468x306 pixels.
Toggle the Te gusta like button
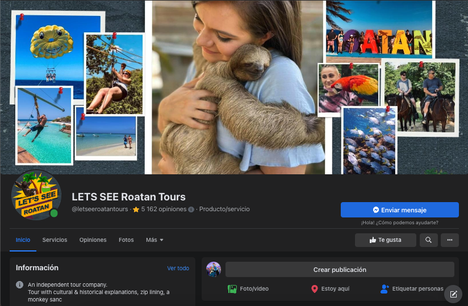tap(385, 240)
